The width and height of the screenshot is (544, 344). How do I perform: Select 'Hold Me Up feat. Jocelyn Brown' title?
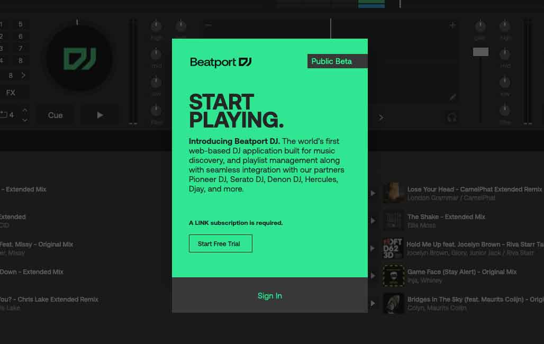(475, 245)
